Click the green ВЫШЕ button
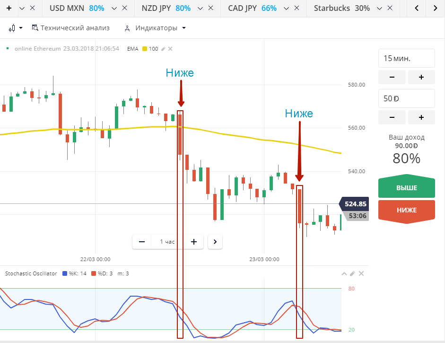This screenshot has width=445, height=343. click(x=406, y=187)
